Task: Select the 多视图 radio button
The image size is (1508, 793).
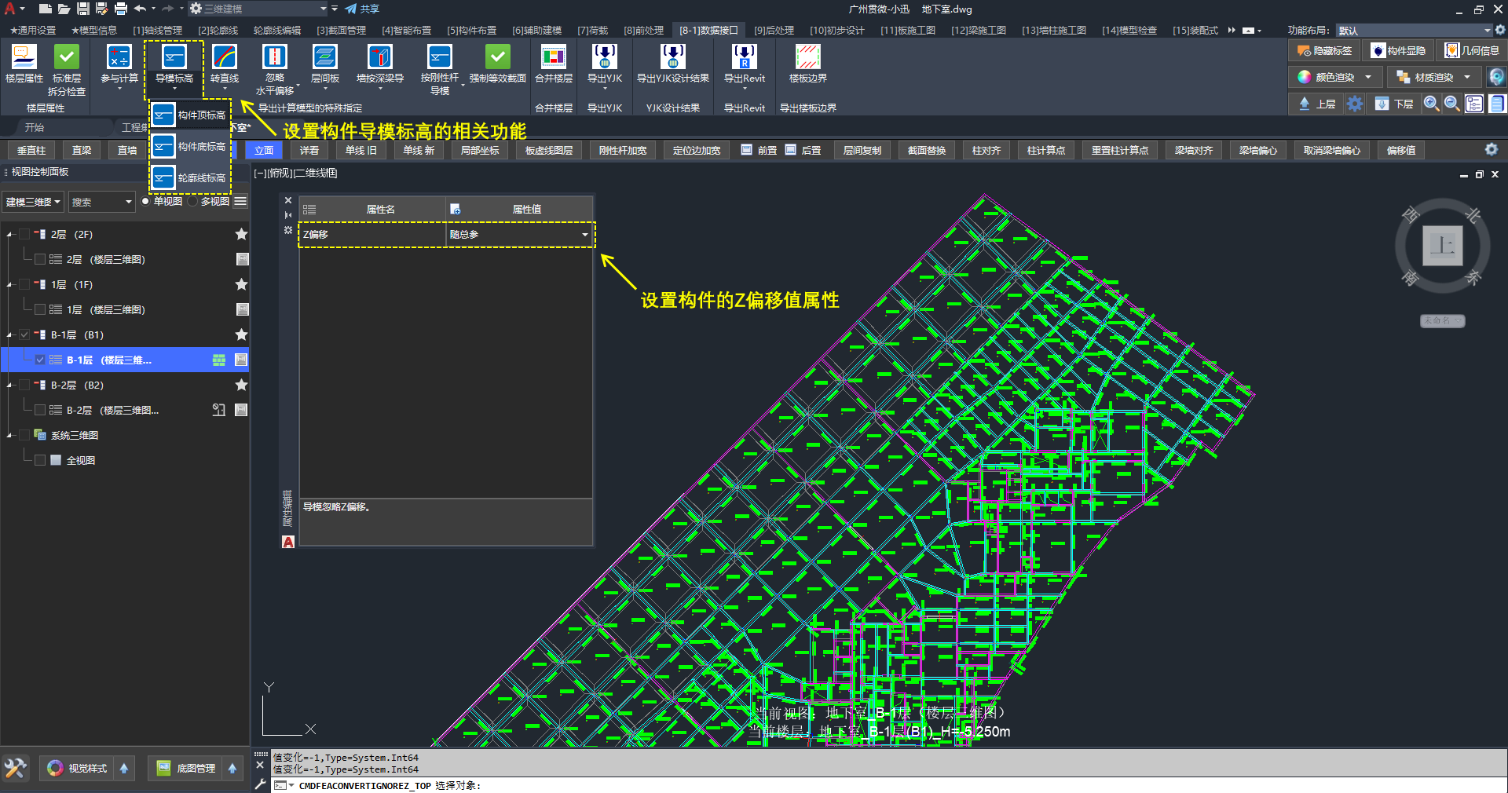Action: (x=193, y=202)
